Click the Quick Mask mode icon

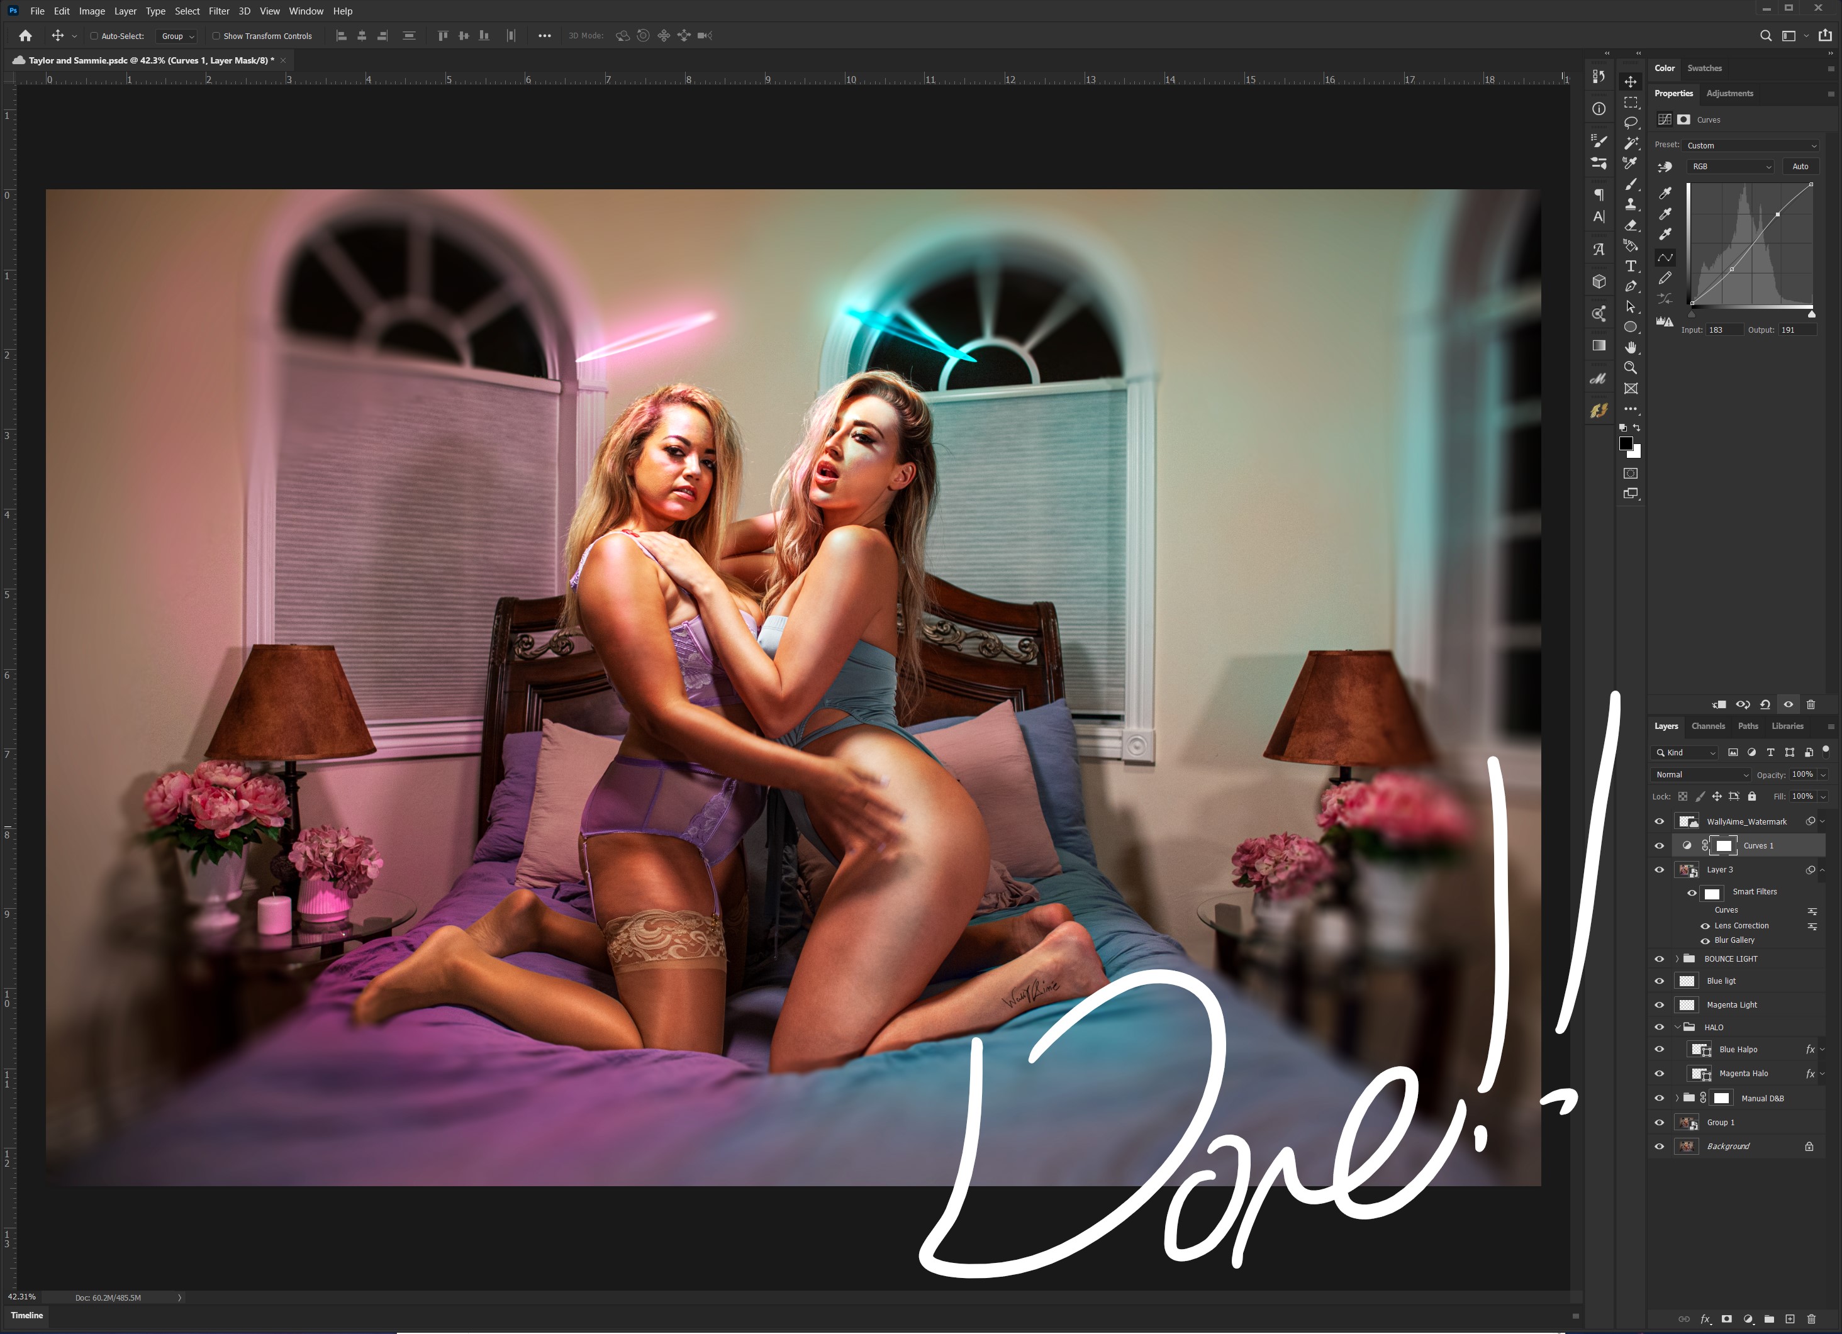coord(1630,474)
